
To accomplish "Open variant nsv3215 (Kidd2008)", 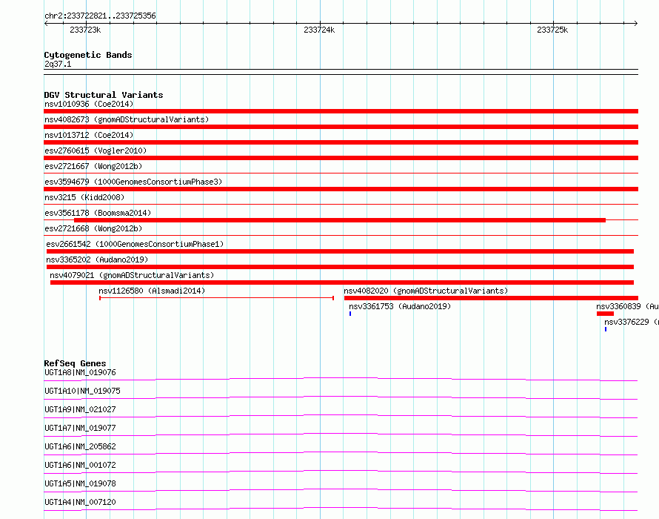I will [84, 197].
